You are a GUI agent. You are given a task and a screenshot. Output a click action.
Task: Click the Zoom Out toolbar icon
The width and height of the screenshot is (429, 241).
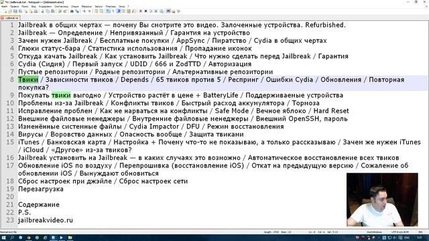89,11
